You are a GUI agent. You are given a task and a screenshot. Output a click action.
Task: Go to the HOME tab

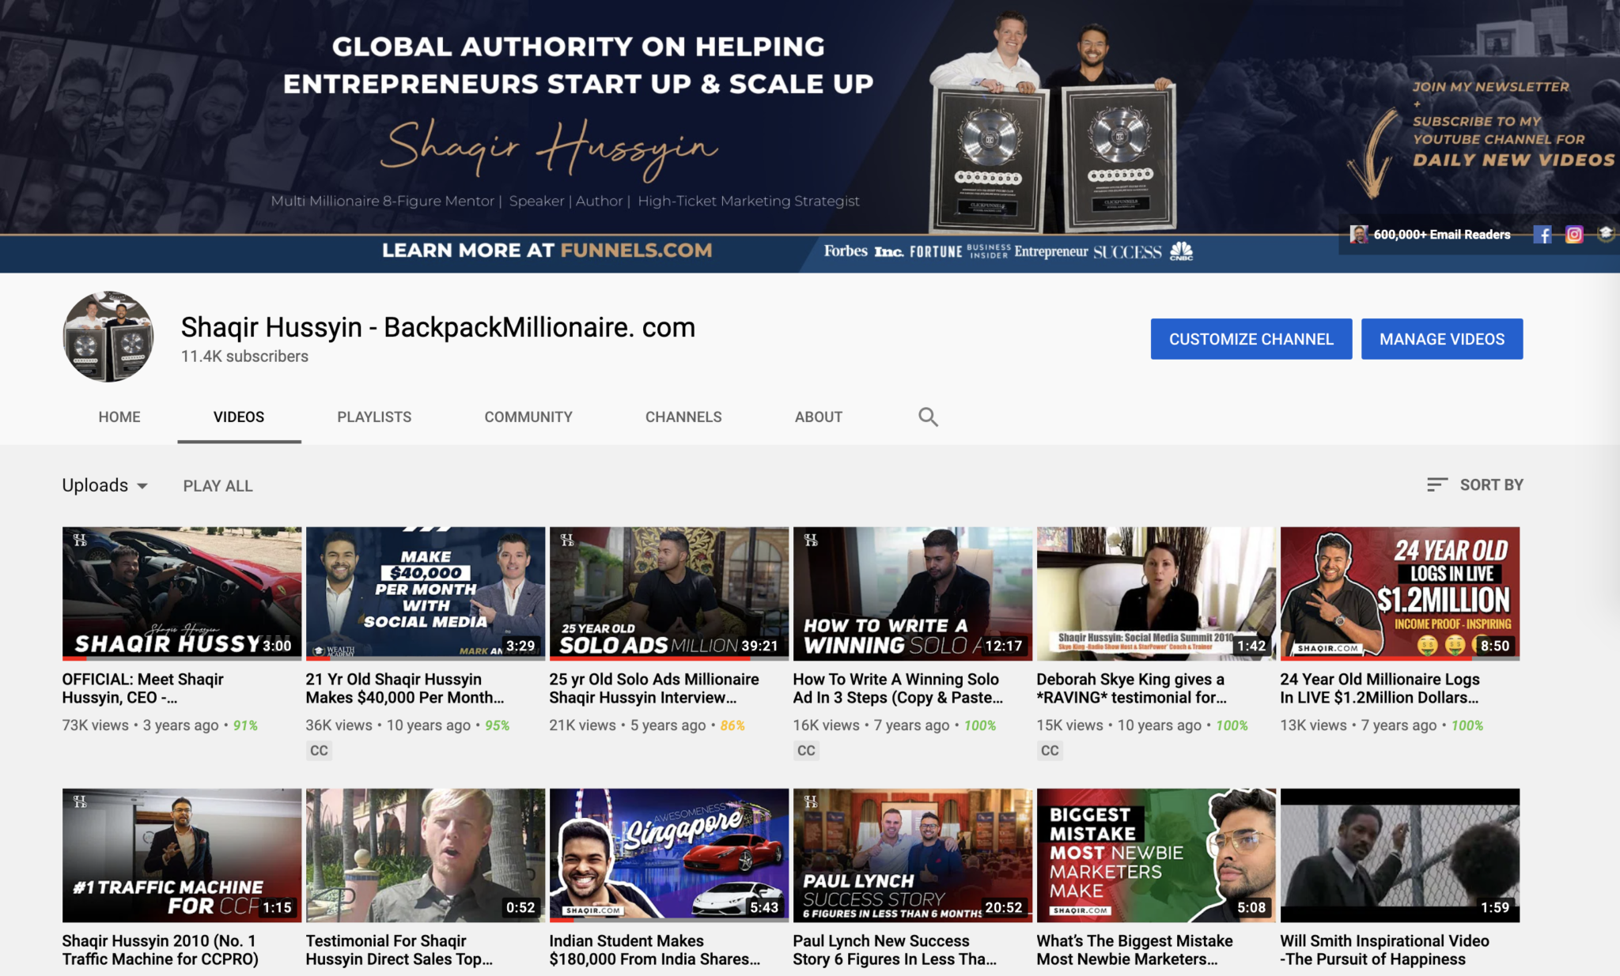(119, 416)
